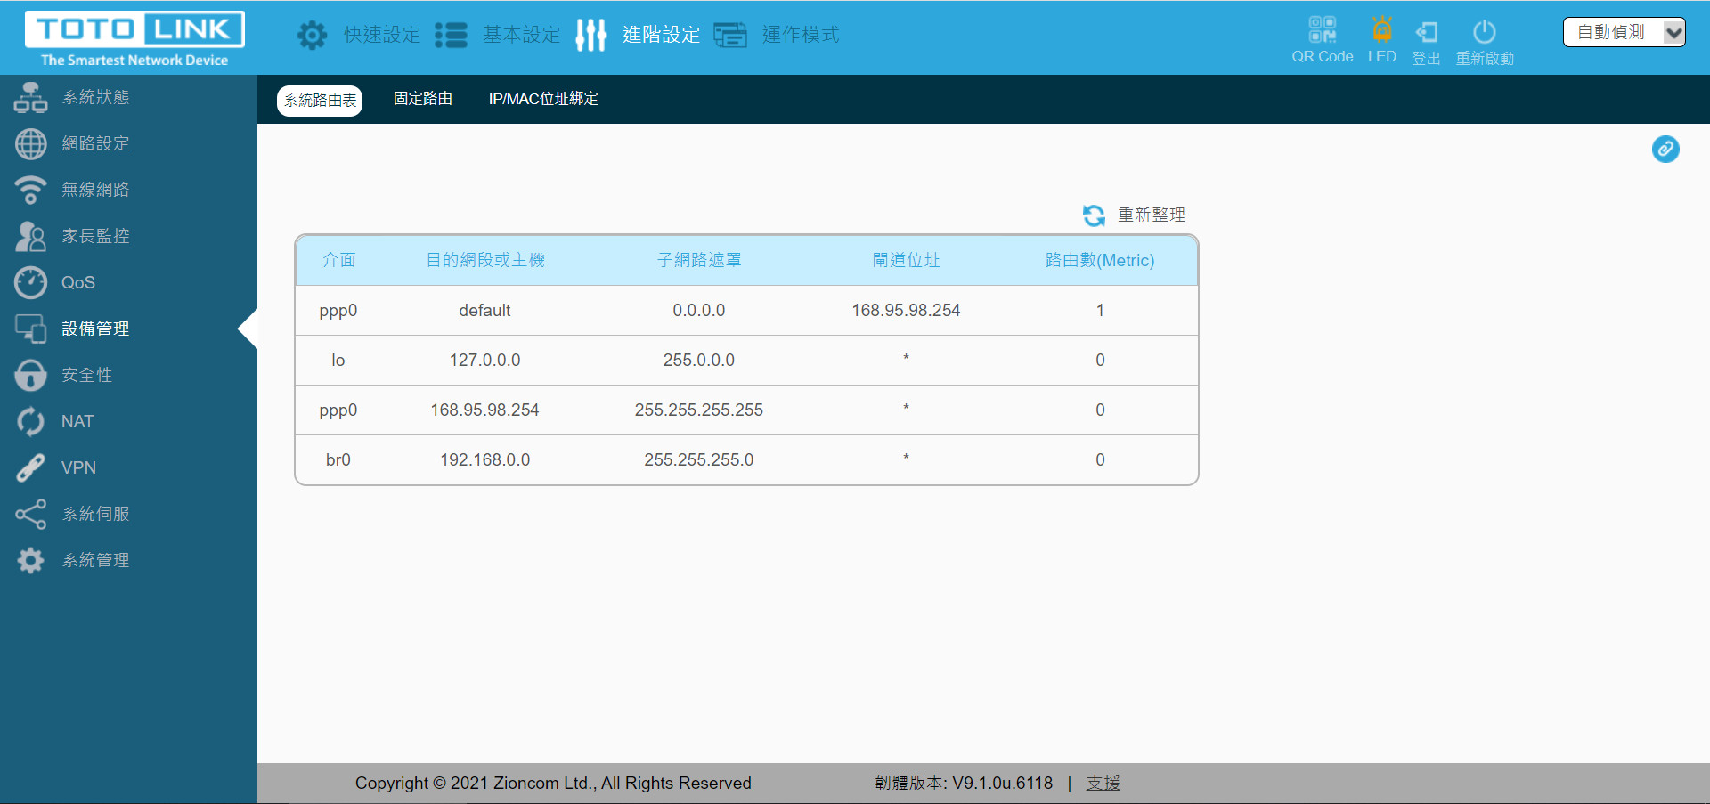Open 快速設定 gear icon
Screen dimensions: 1710x804
[313, 35]
